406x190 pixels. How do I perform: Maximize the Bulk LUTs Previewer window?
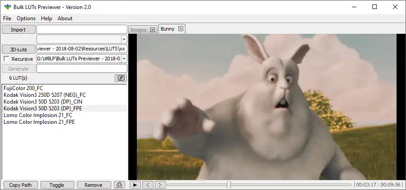pos(374,7)
